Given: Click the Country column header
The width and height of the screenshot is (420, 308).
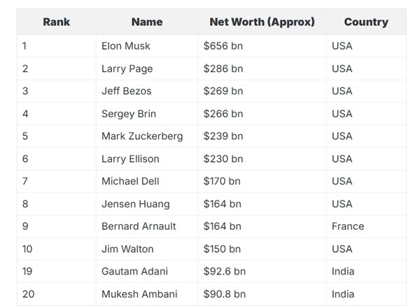Looking at the screenshot, I should tap(366, 22).
